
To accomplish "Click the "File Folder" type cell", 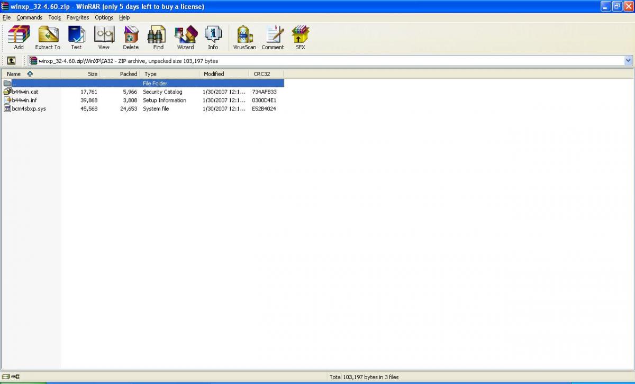I will 155,84.
